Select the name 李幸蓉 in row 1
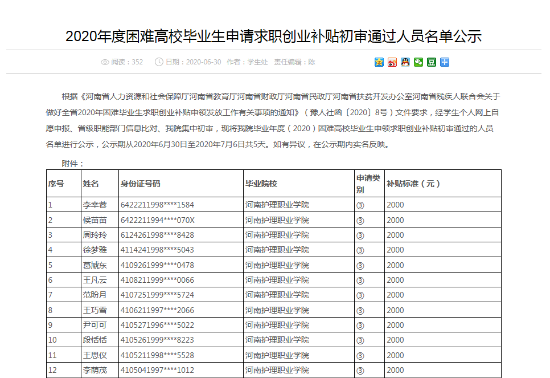This screenshot has height=378, width=550. 95,205
